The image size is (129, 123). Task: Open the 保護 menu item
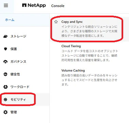click(x=14, y=49)
